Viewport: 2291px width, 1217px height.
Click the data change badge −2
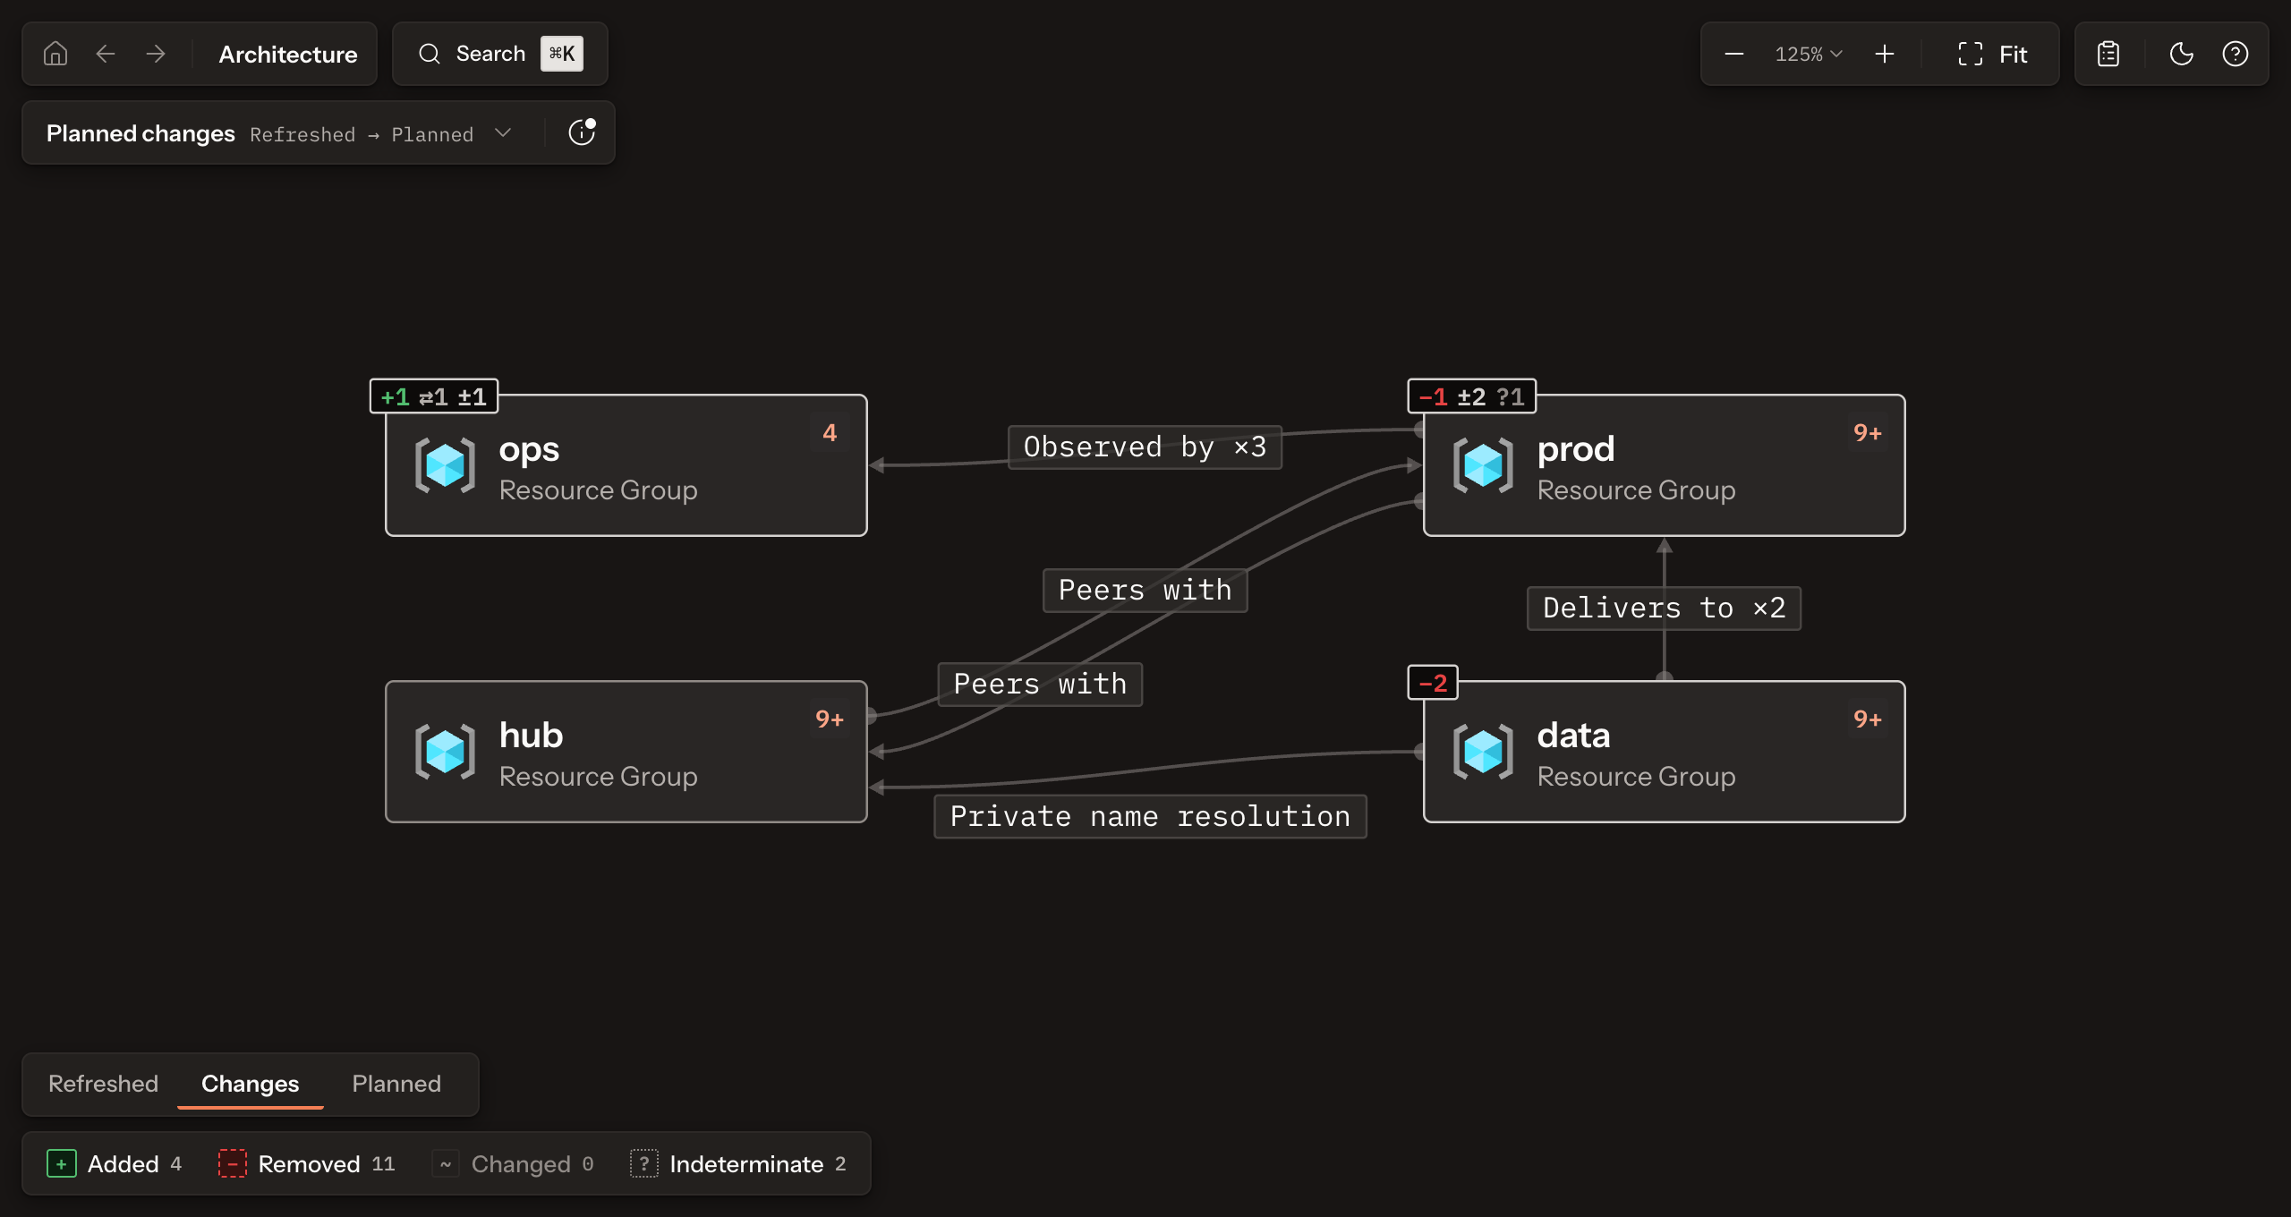click(x=1434, y=683)
